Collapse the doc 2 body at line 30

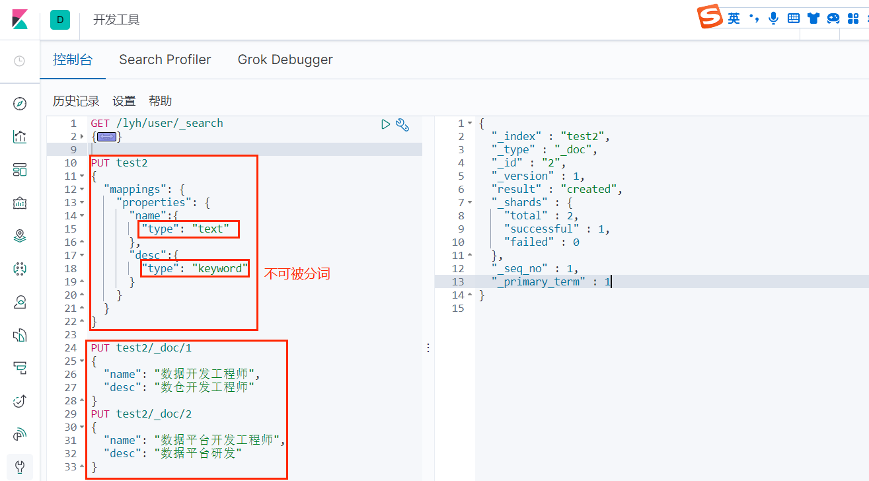(82, 427)
